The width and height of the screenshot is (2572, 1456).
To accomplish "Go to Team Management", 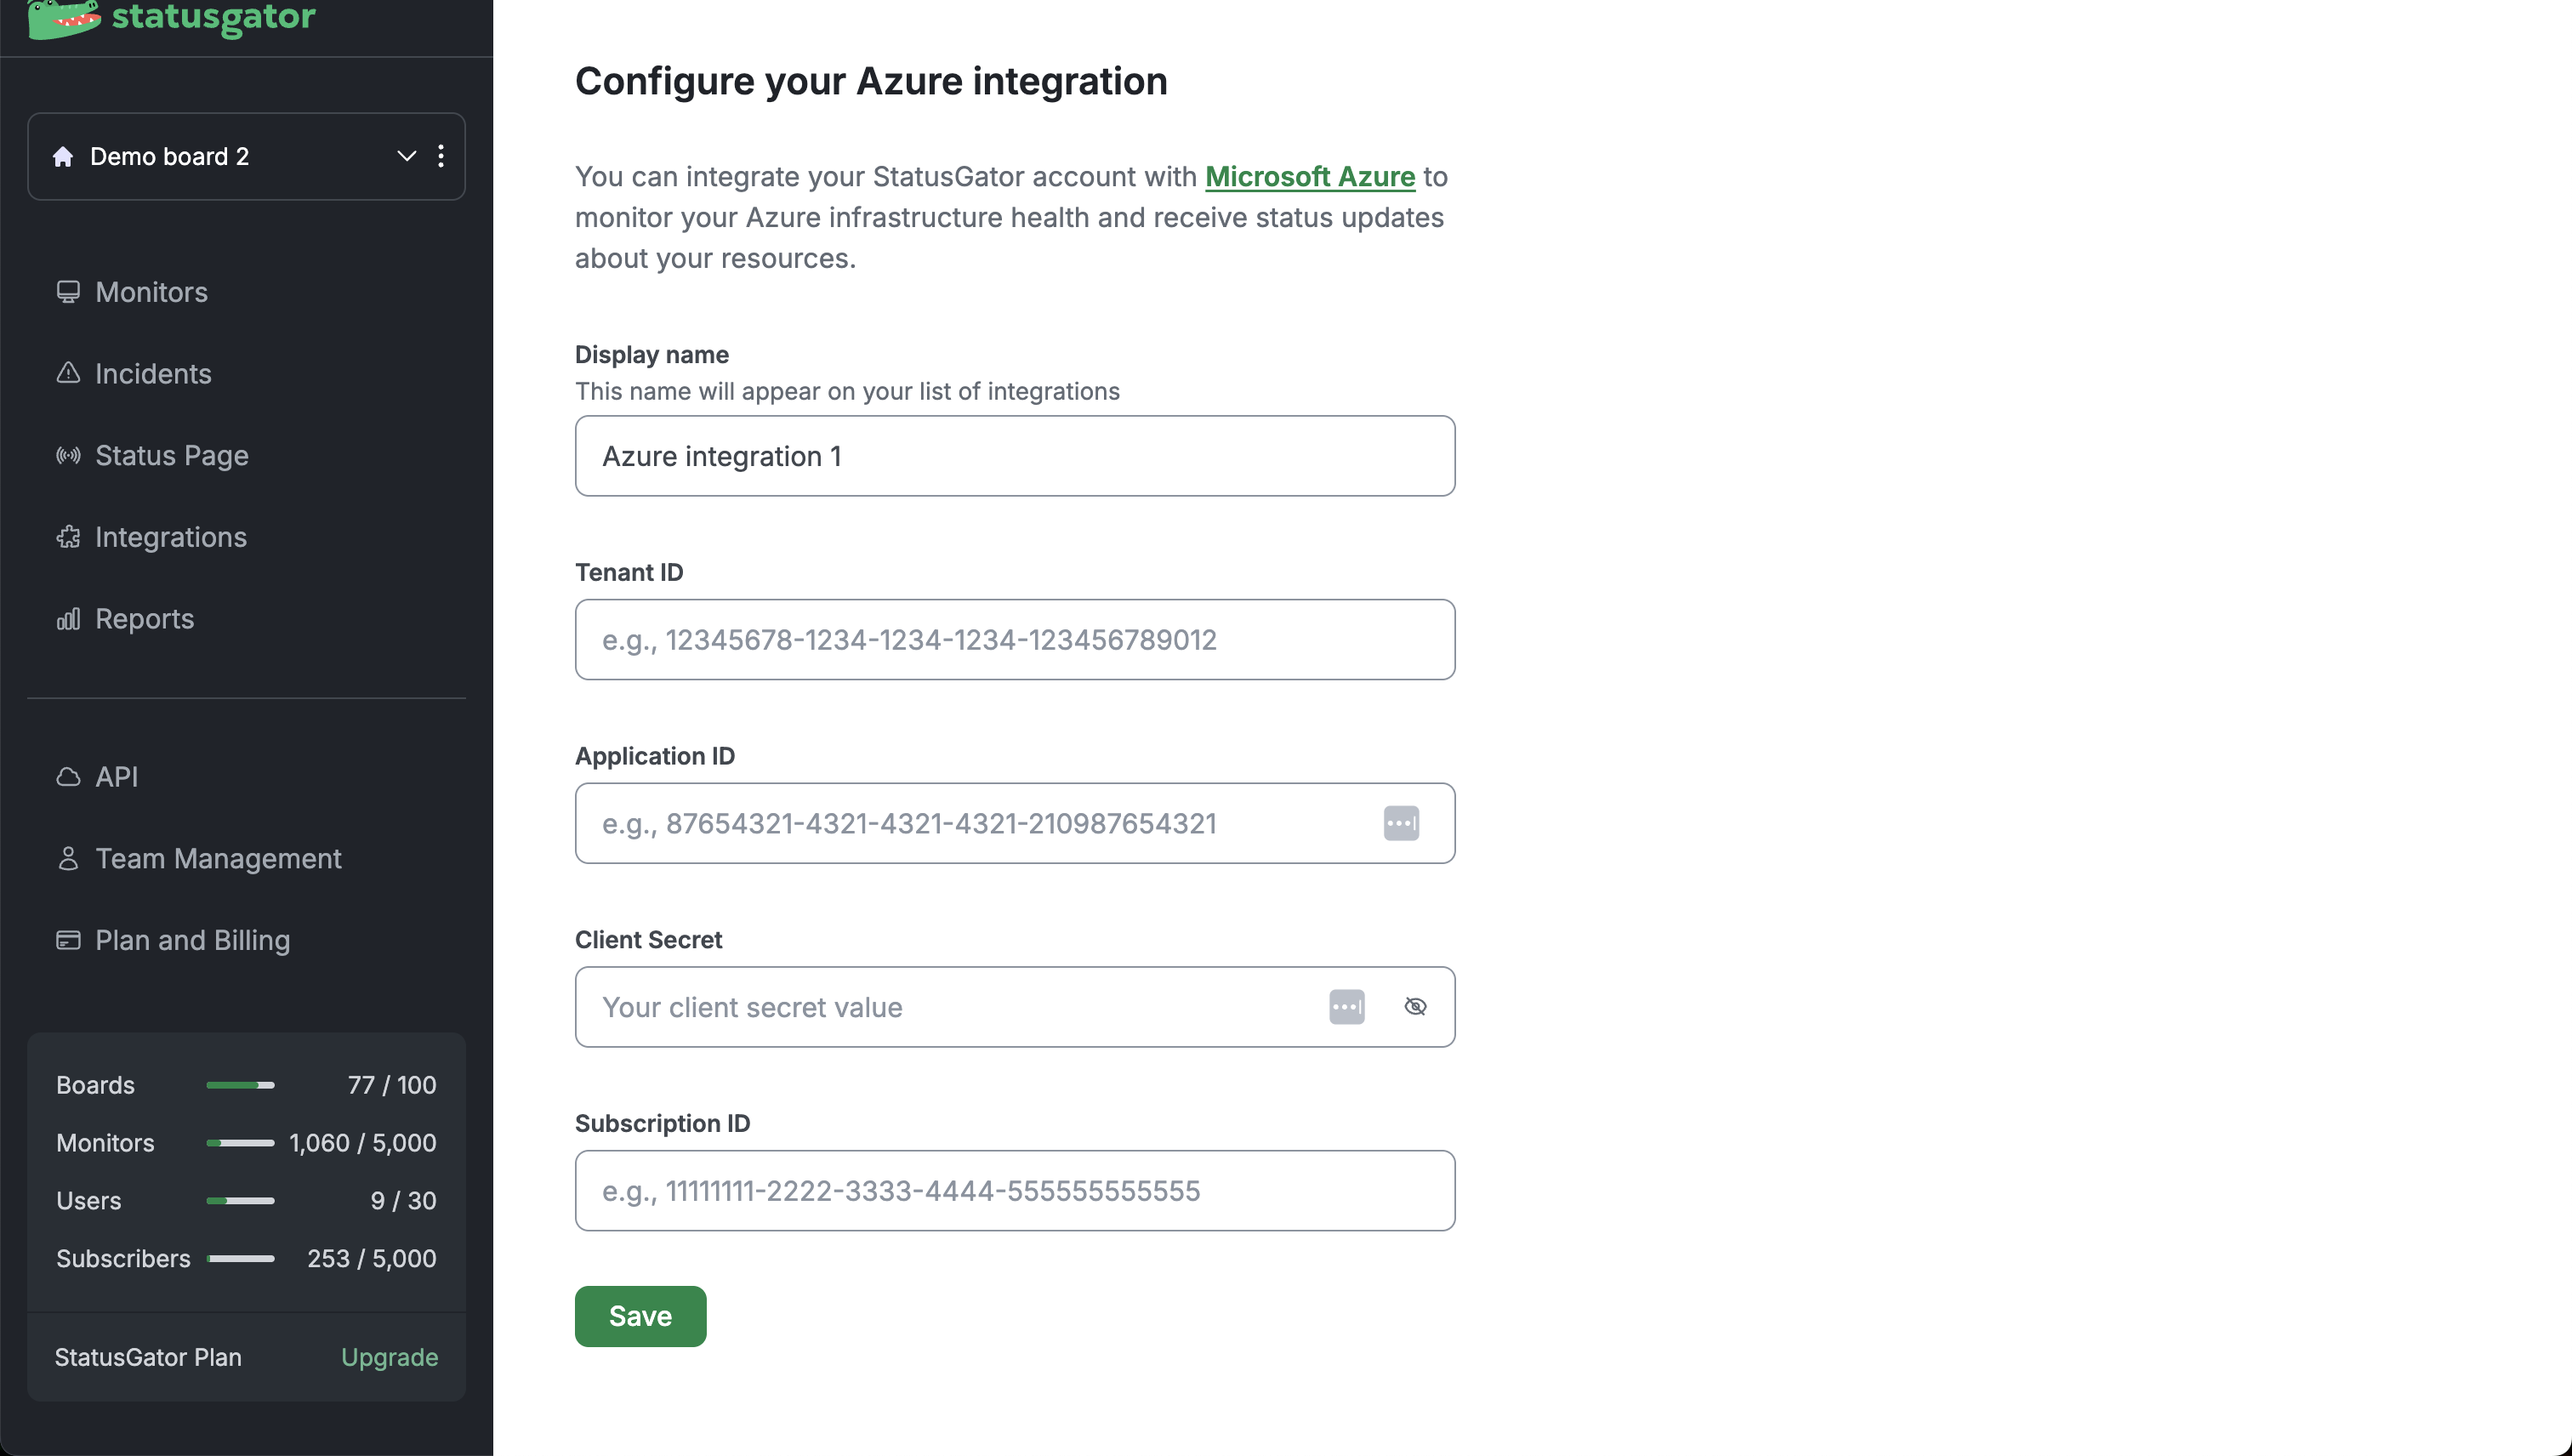I will 218,859.
